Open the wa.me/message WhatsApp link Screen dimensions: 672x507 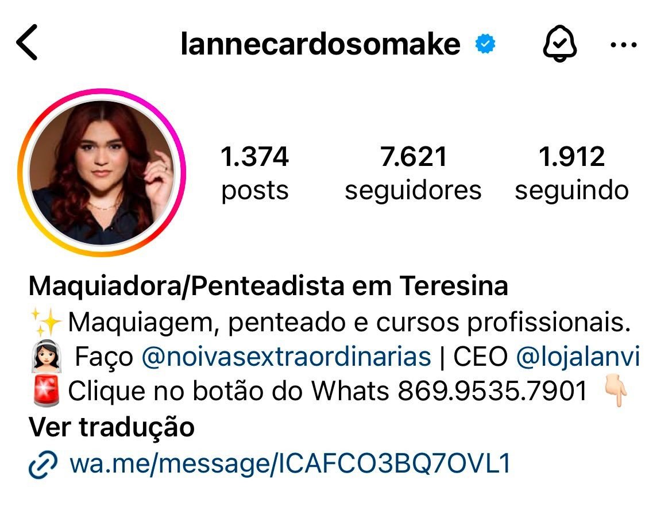click(291, 463)
